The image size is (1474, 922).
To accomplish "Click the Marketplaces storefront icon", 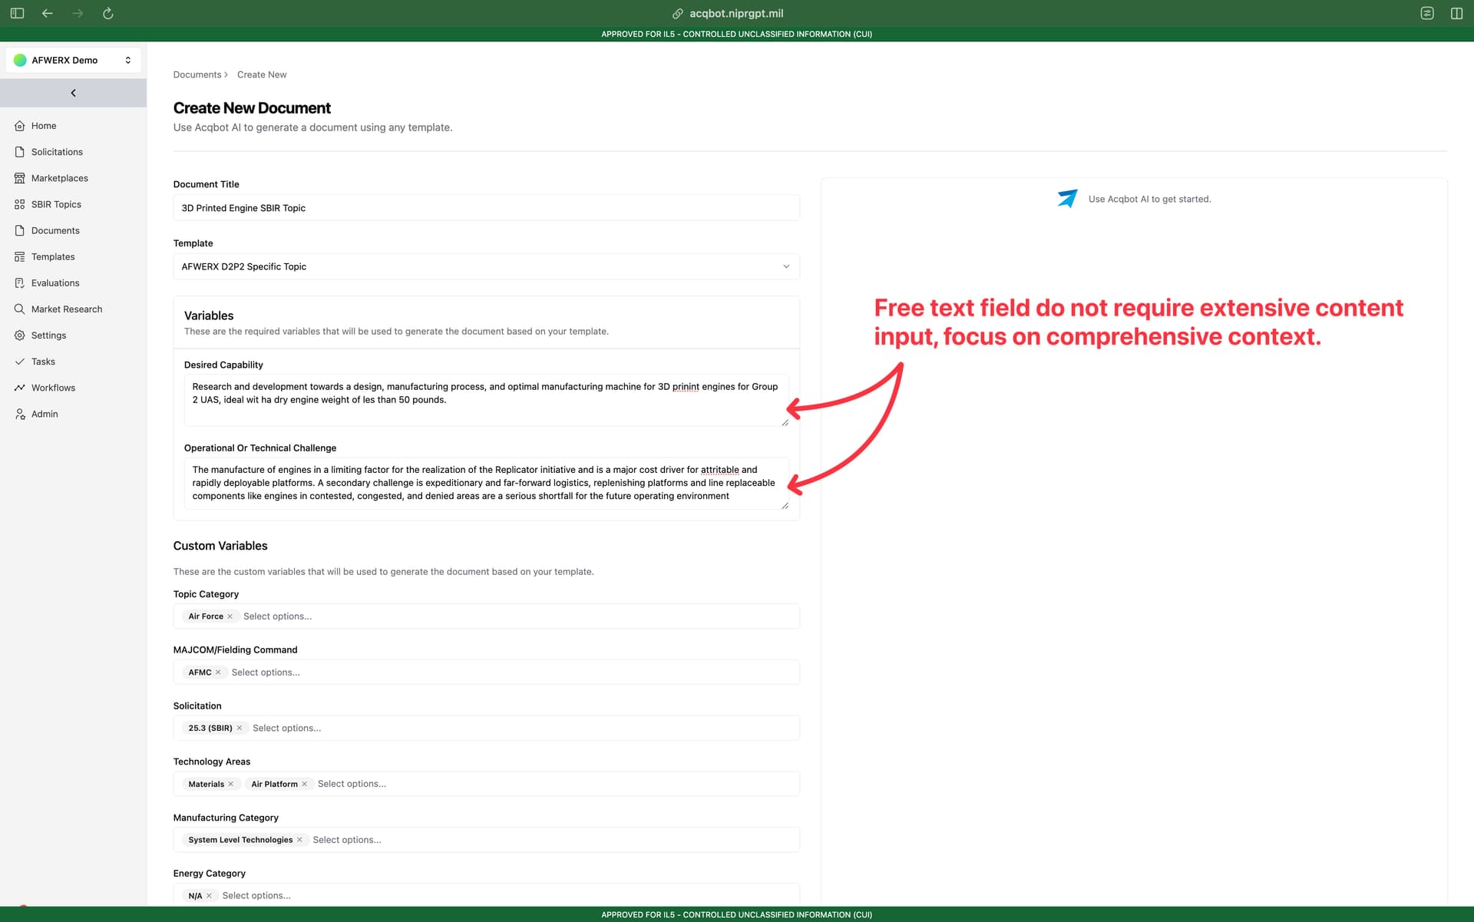I will point(20,178).
